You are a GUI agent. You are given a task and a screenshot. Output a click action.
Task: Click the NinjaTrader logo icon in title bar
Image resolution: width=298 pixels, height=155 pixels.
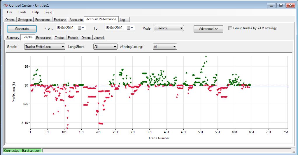point(5,5)
